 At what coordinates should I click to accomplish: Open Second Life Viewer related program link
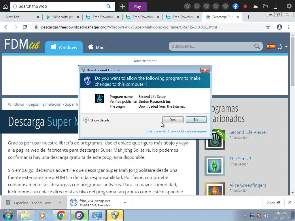(x=248, y=132)
